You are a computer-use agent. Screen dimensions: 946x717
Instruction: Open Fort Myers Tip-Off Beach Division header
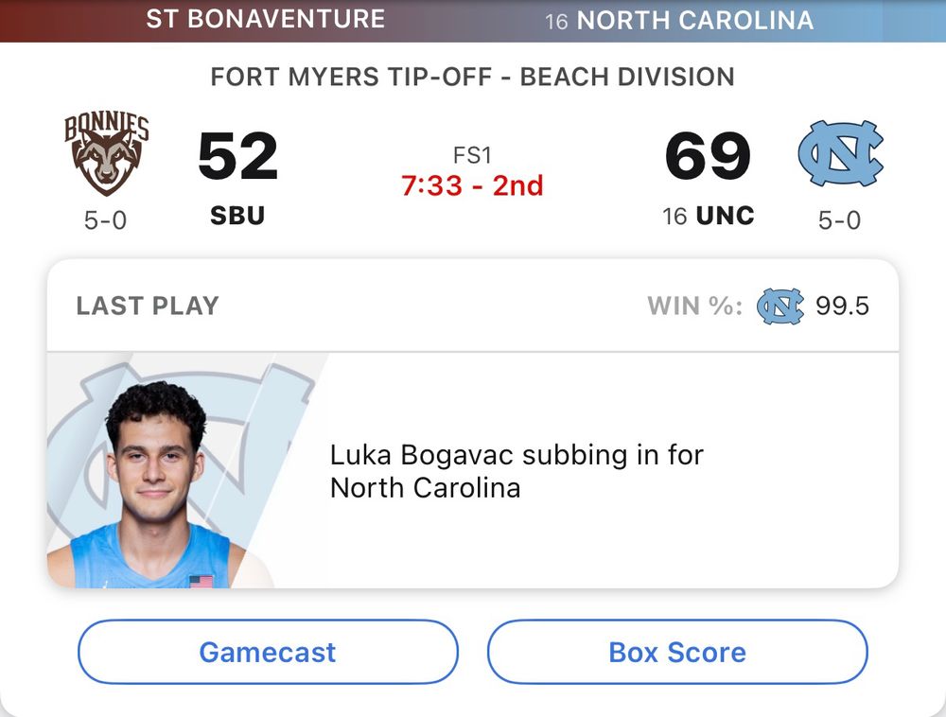(473, 77)
